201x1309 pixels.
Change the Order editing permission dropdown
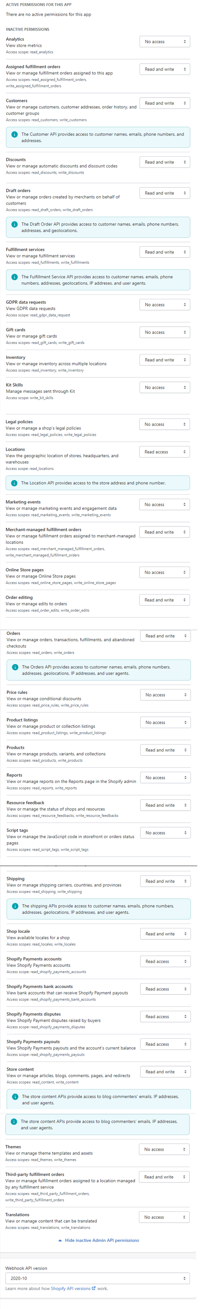tap(164, 600)
